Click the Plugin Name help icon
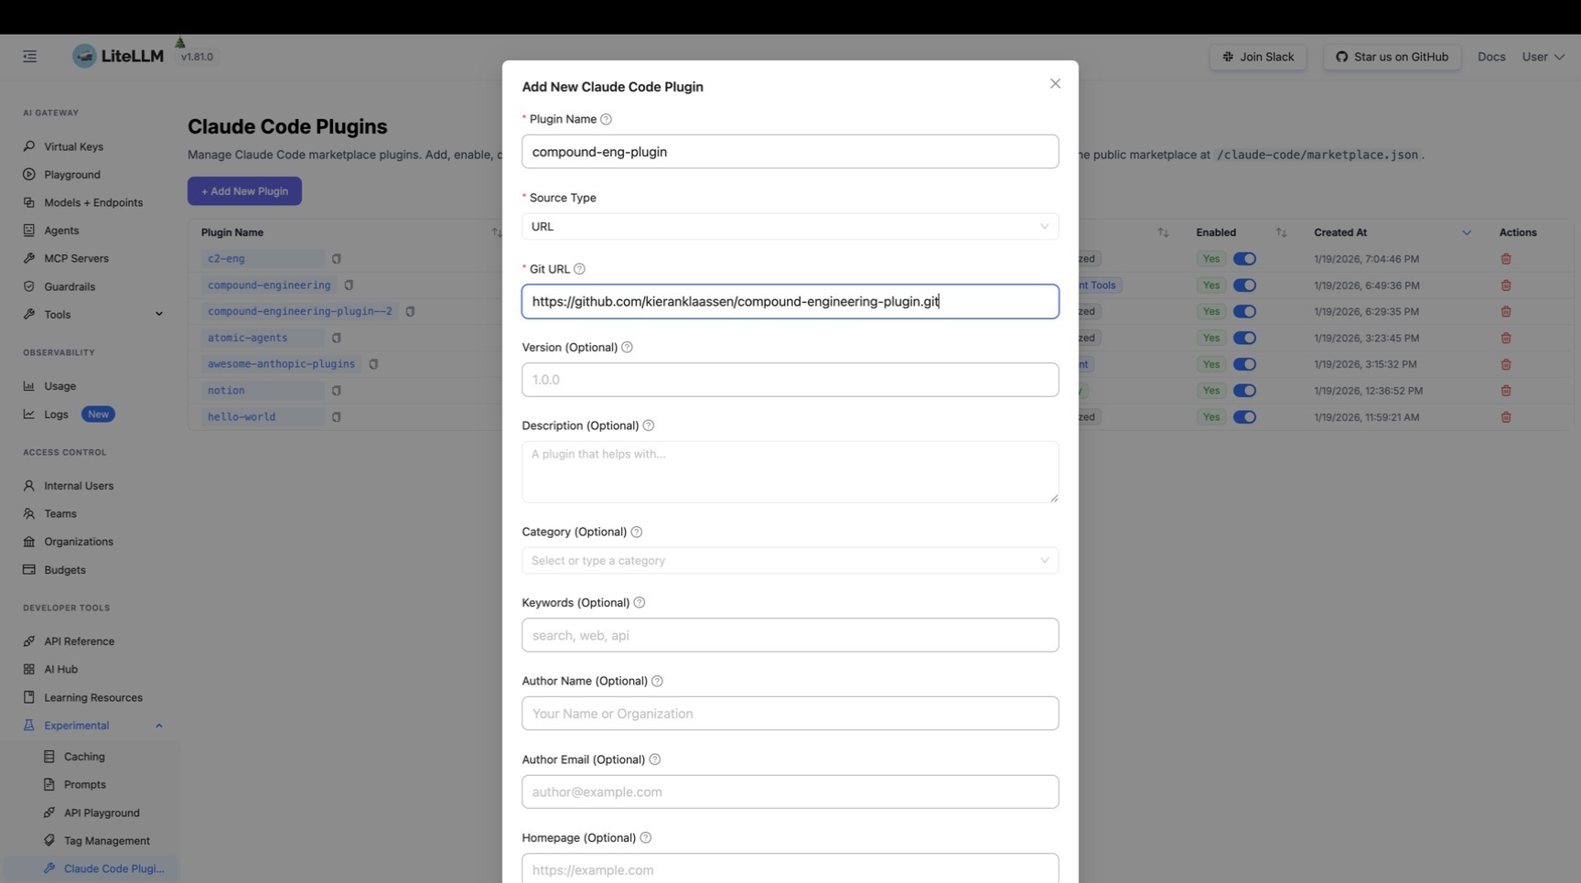This screenshot has width=1581, height=883. point(606,120)
